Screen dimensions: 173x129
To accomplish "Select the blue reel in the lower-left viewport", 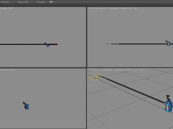I will [27, 106].
